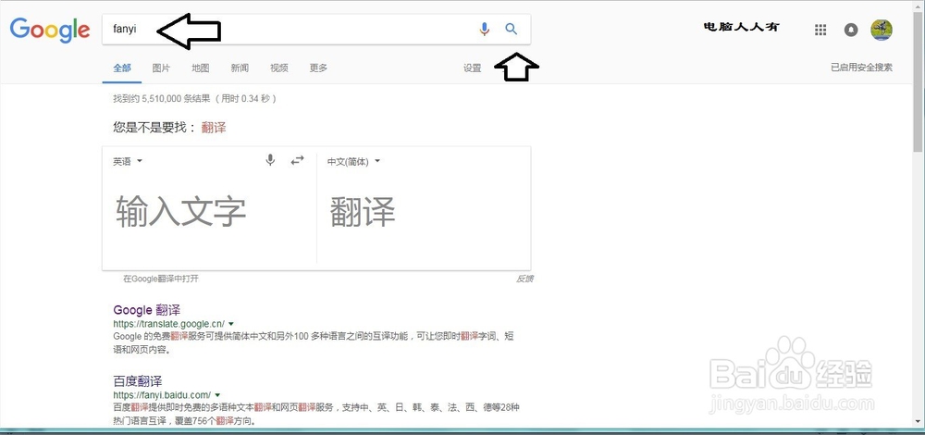This screenshot has width=925, height=435.
Task: Select the 全部 search tab
Action: pyautogui.click(x=122, y=68)
